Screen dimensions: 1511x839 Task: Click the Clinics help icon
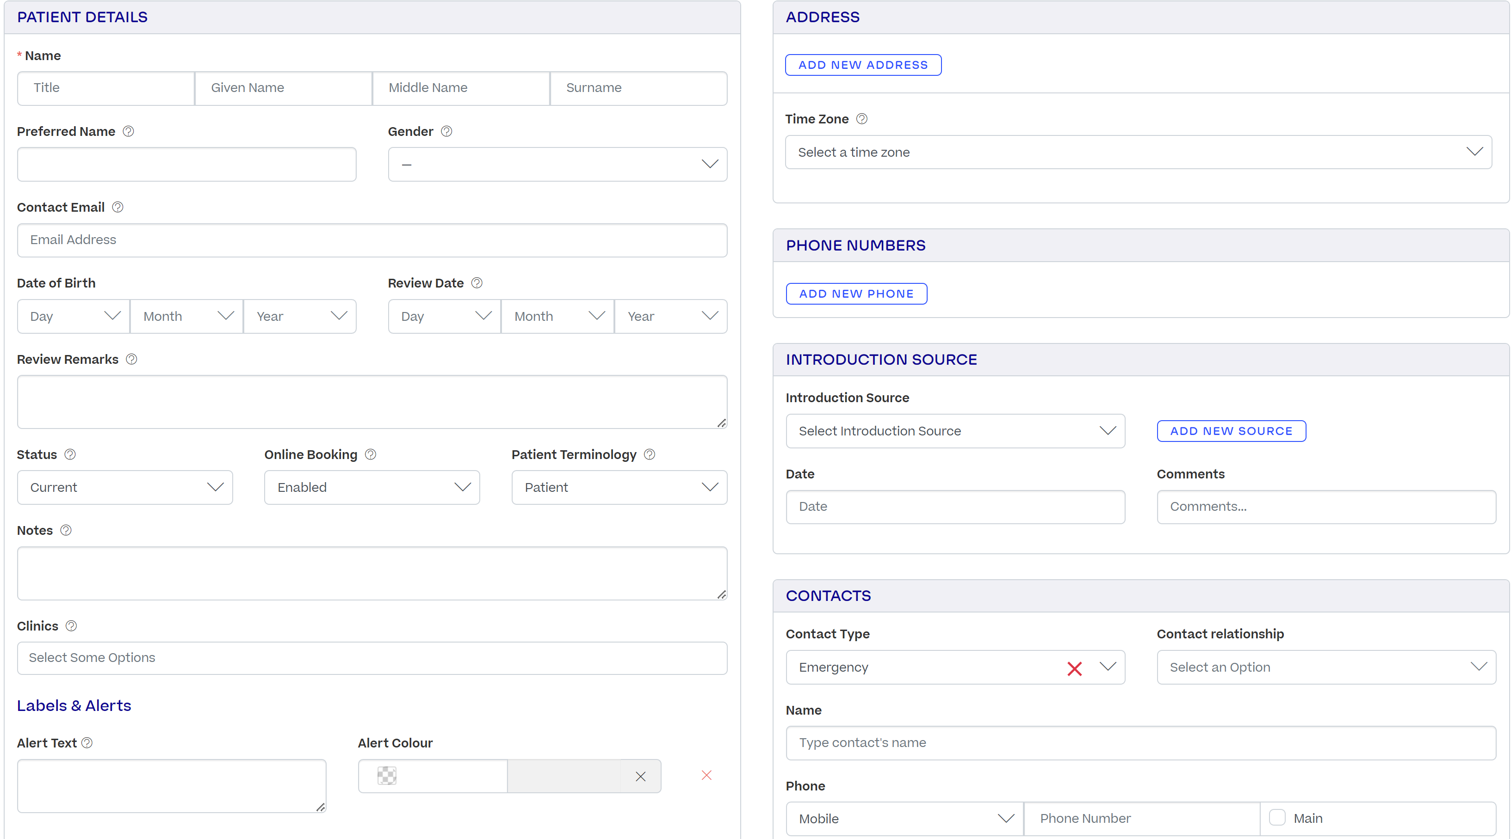click(x=71, y=626)
